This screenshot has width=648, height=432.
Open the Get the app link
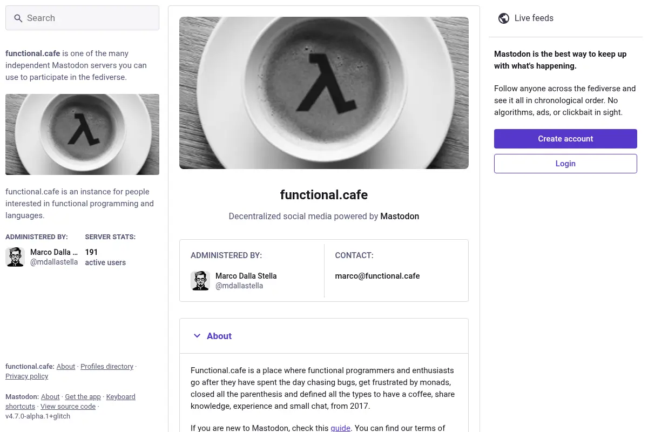[83, 397]
